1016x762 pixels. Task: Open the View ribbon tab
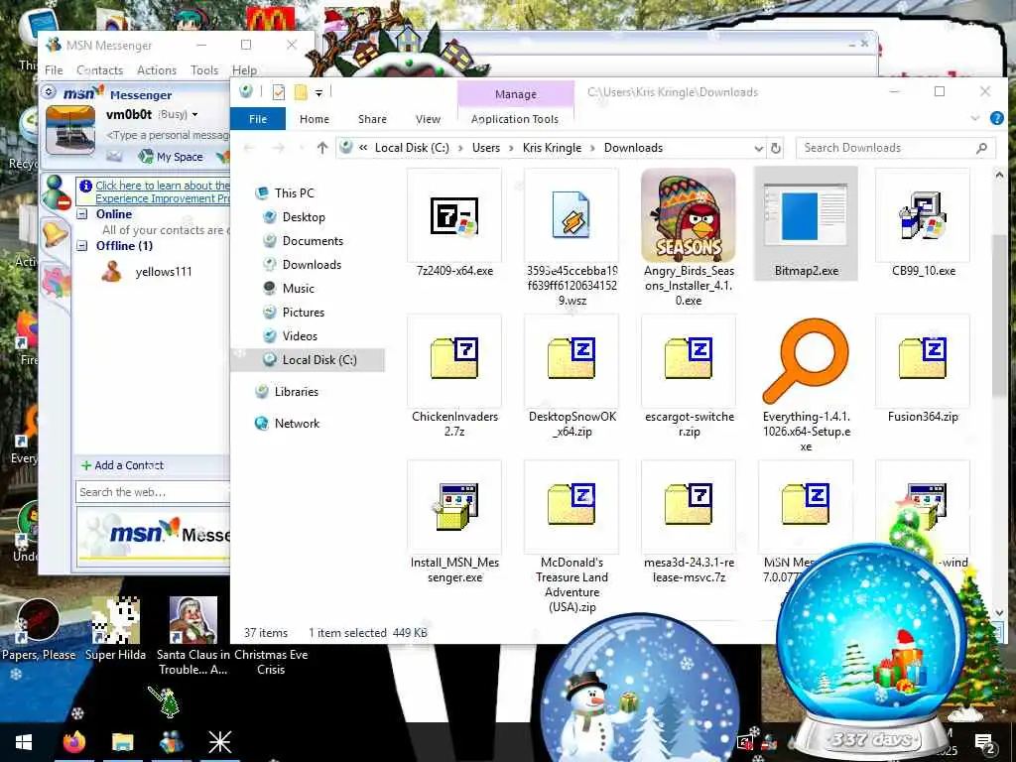pyautogui.click(x=428, y=119)
